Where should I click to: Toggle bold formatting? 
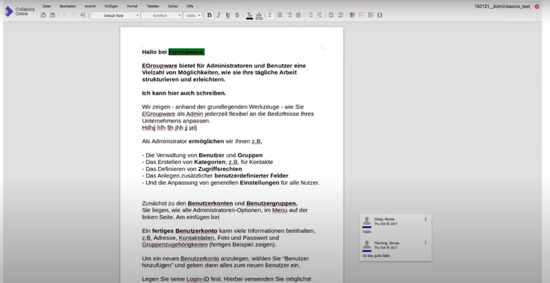(209, 15)
